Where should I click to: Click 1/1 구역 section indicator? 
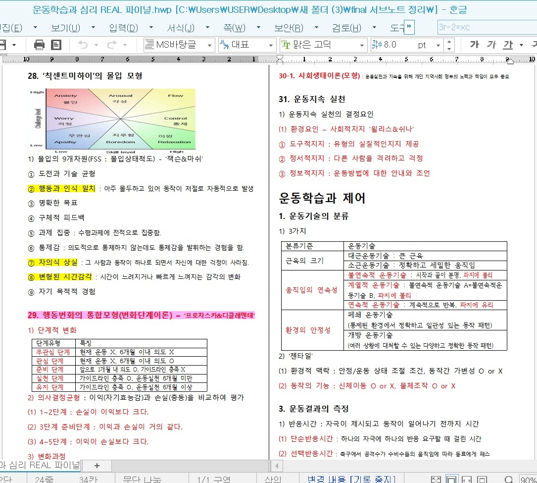point(214,479)
